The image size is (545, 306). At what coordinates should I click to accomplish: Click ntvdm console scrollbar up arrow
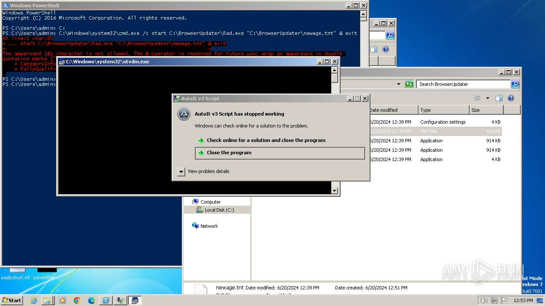[x=335, y=70]
